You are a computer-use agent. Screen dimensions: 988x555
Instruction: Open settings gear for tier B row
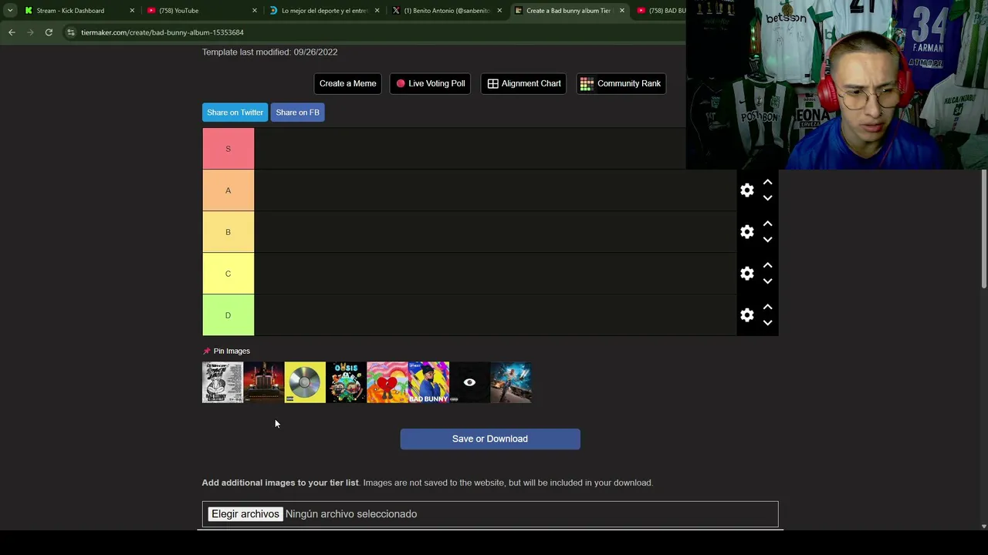click(746, 232)
